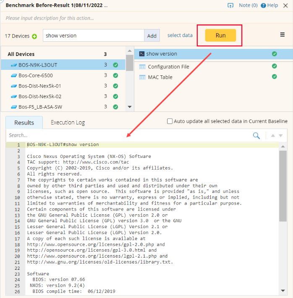
Task: Switch to the Results tab
Action: coord(24,122)
